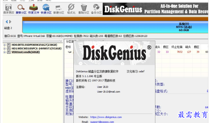Click the 删除分区 delete partition icon
This screenshot has height=123, width=210.
(84, 9)
